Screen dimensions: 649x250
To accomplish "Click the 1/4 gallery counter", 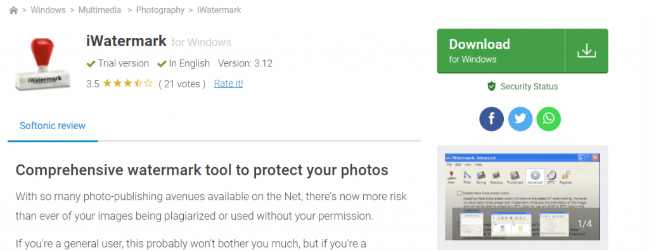I will 584,224.
